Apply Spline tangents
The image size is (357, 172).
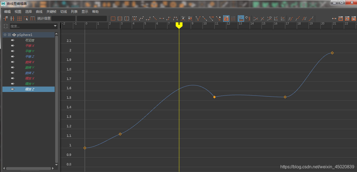click(141, 19)
